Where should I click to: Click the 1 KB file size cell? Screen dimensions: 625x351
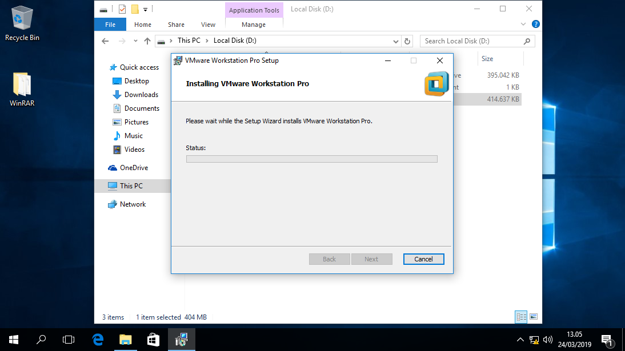(512, 87)
